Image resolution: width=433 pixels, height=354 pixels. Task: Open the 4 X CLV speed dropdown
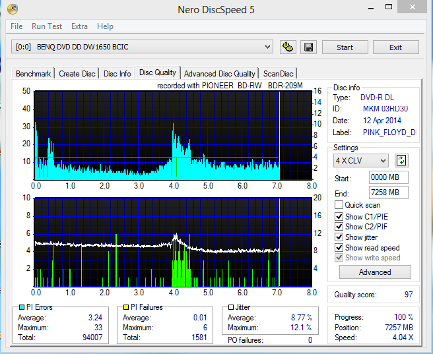coord(360,160)
